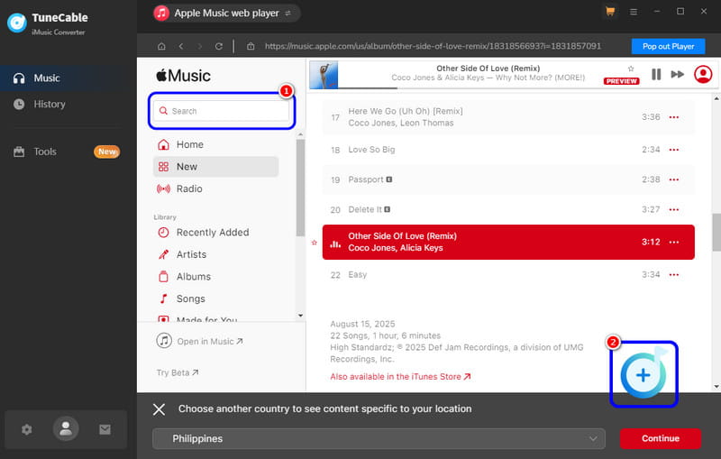Click the album artwork thumbnail in player
Viewport: 721px width, 459px height.
[x=324, y=75]
